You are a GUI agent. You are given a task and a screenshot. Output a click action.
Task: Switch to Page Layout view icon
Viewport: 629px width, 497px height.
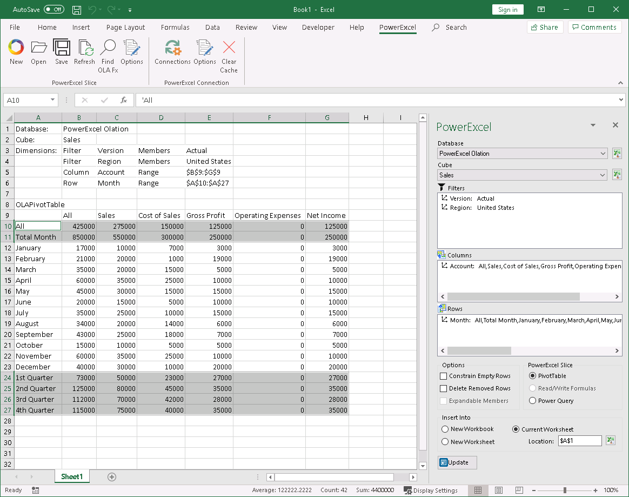click(x=499, y=490)
